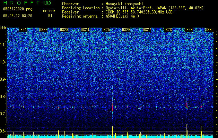
Task: Click the Observer label
Action: 70,4
